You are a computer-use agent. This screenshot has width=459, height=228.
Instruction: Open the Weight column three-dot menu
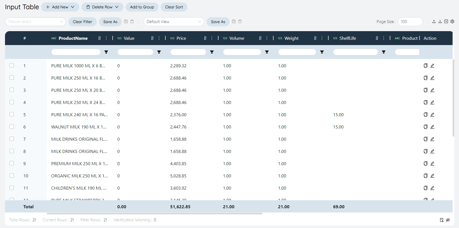click(x=322, y=38)
